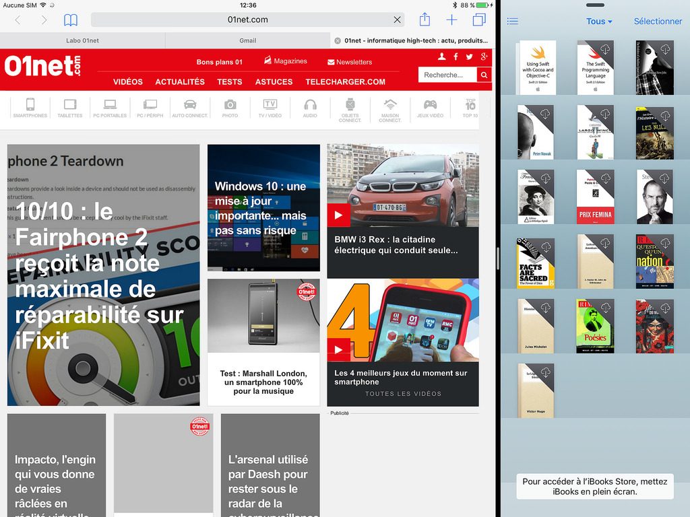Tap Safari's forward arrow

(44, 20)
